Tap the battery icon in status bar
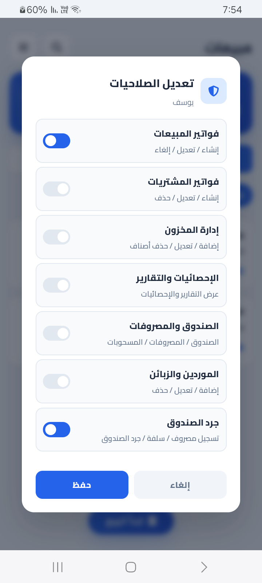 point(23,10)
